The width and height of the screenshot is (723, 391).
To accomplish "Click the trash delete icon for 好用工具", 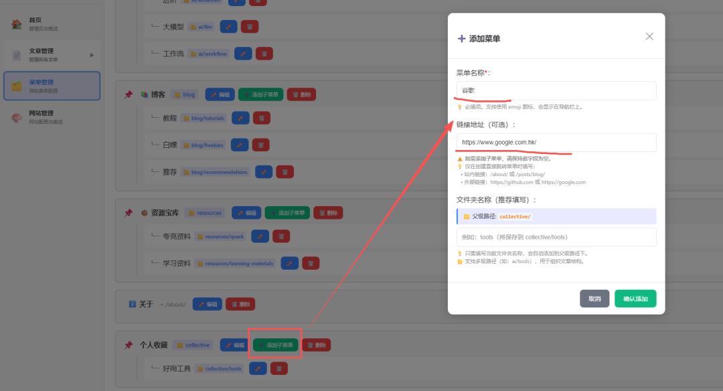I will (279, 368).
